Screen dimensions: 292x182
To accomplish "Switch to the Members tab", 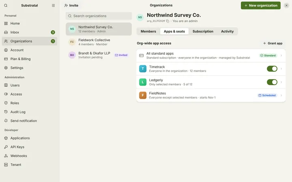I will pos(148,32).
